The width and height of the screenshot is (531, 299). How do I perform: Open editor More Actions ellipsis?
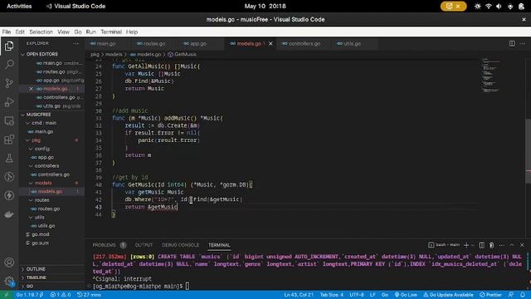522,43
